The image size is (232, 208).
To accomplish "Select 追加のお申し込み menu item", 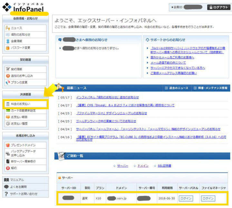I will coord(25,76).
